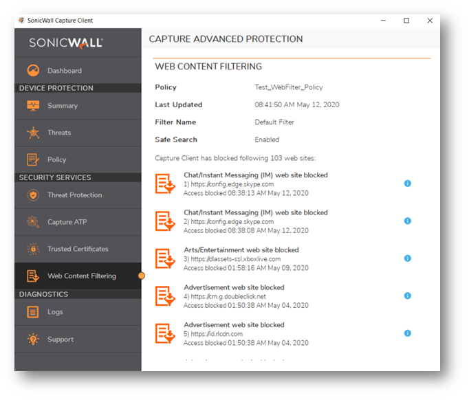The width and height of the screenshot is (469, 400).
Task: Click the Dashboard gauge icon
Action: [x=33, y=70]
